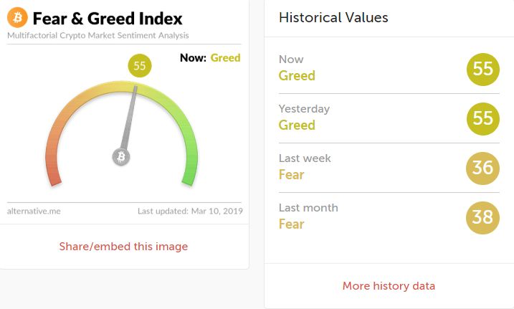Click the Now value 55 circle
Viewport: 514px width, 309px height.
point(483,69)
